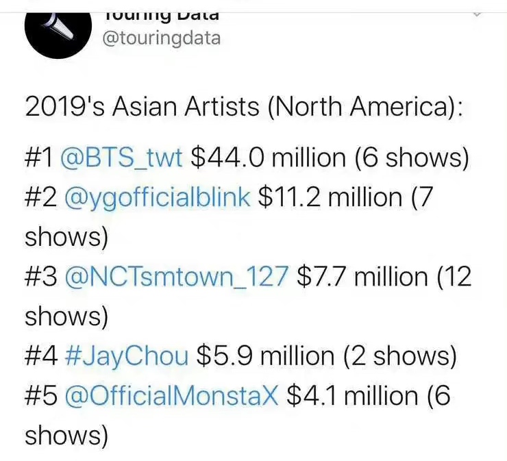
Task: Open the @BTS_twt mention
Action: coord(121,158)
